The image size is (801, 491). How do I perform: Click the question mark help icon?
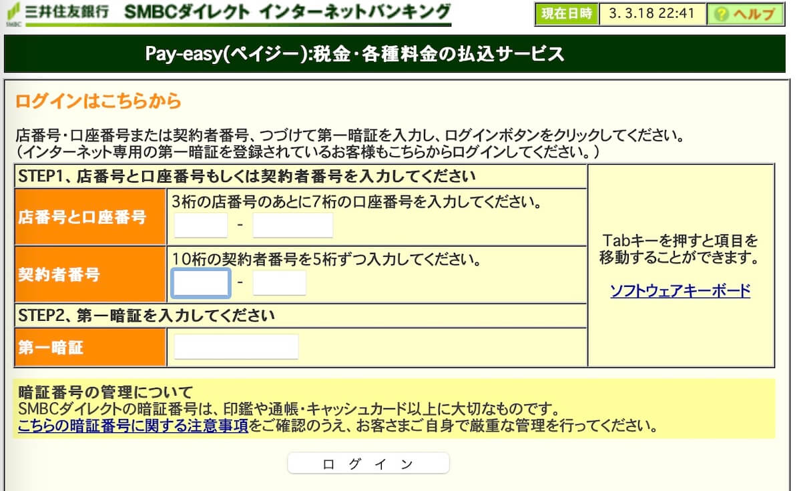[721, 15]
